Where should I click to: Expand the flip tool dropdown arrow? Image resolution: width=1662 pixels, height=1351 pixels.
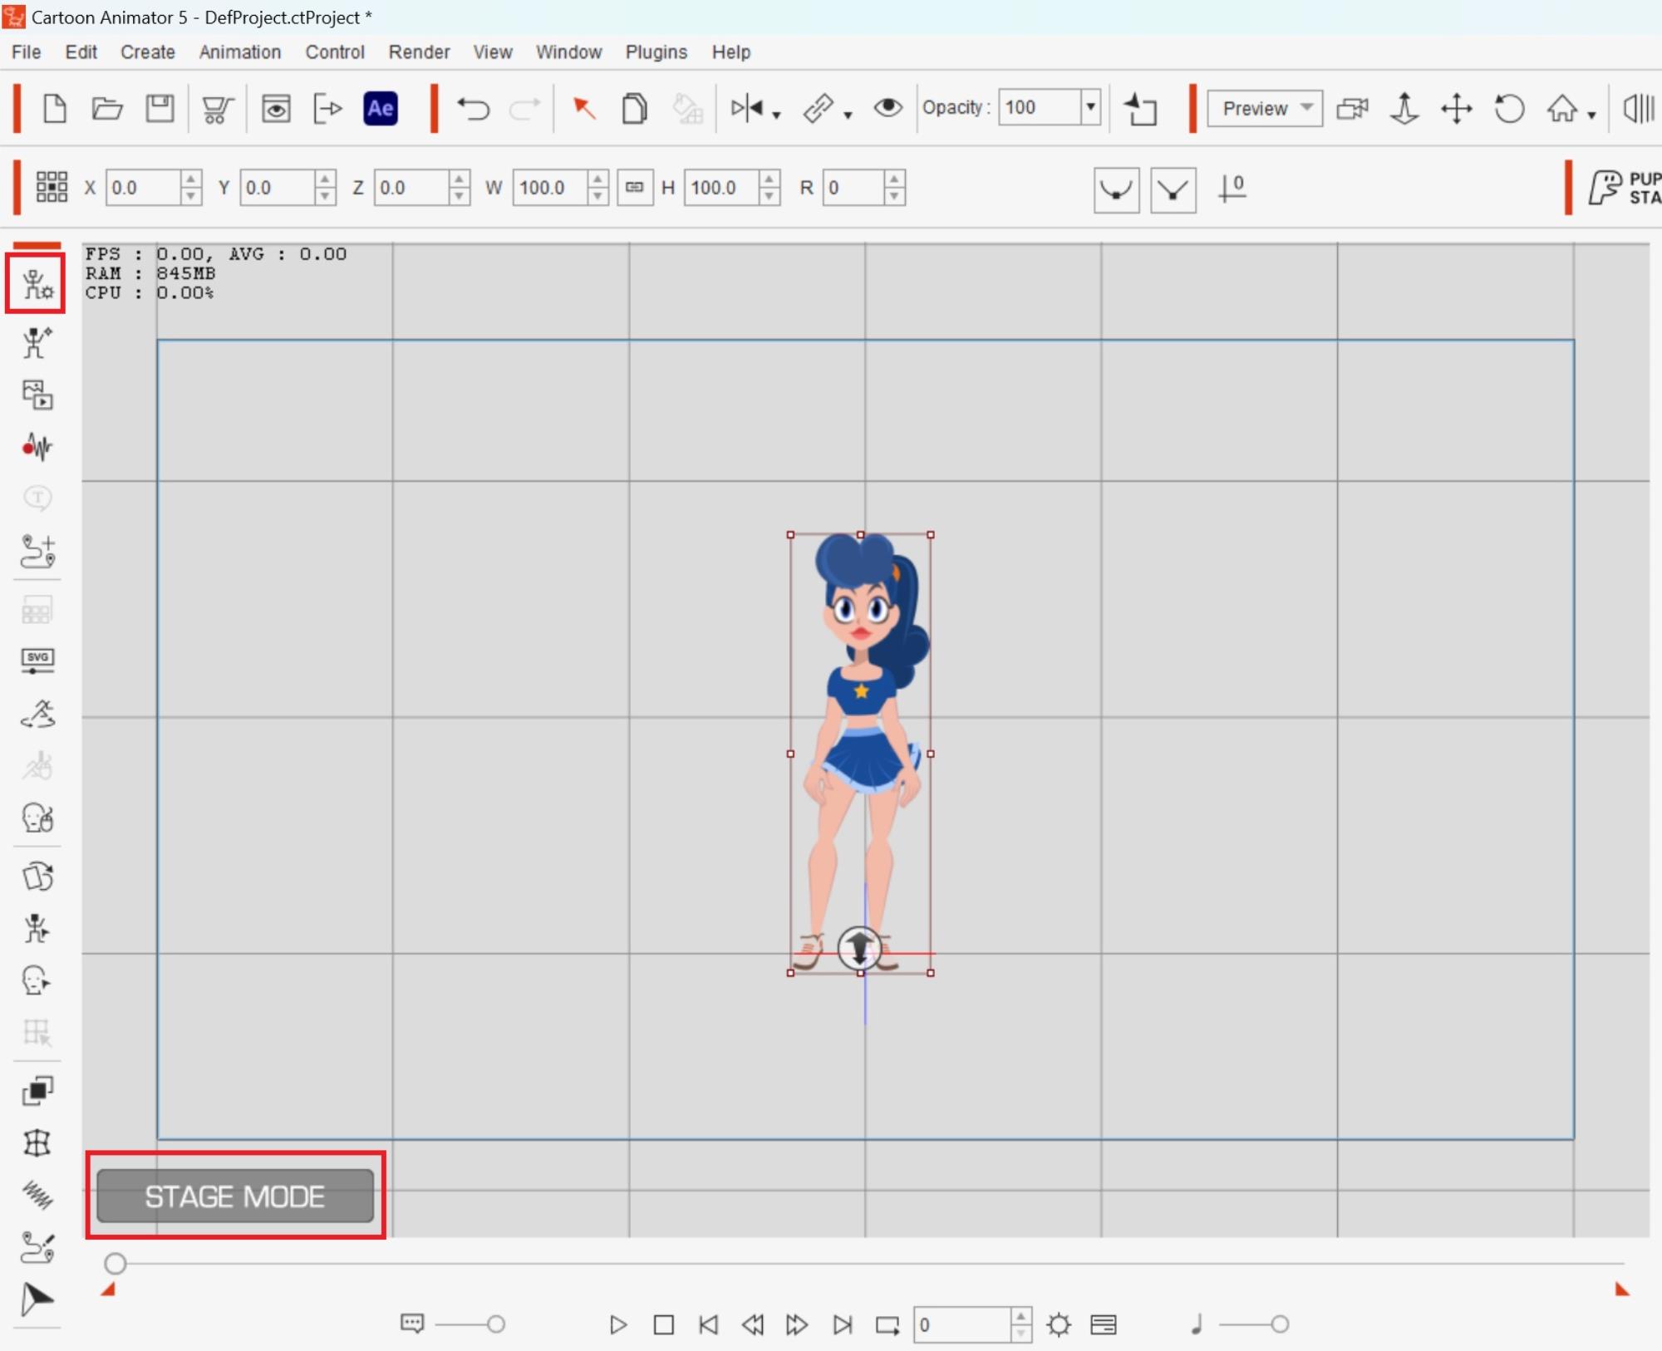(776, 115)
